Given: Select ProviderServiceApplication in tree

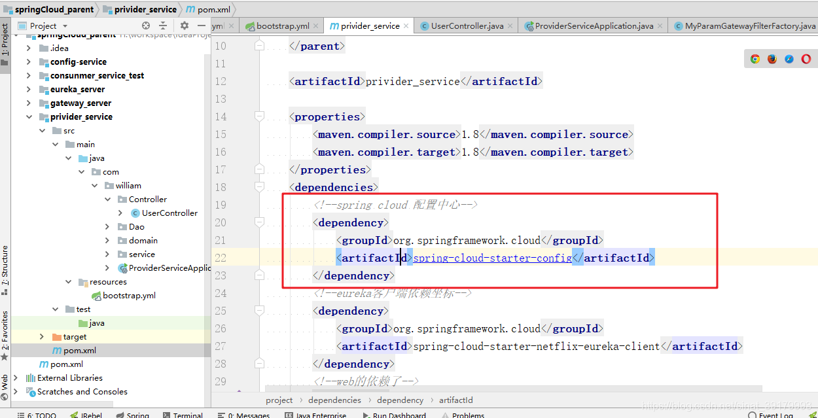Looking at the screenshot, I should coord(164,268).
